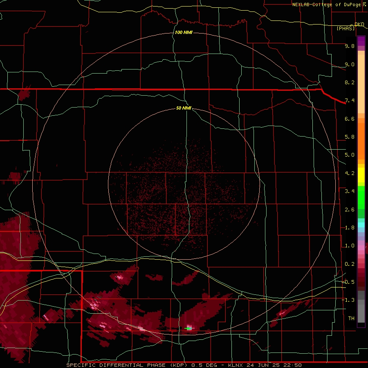Select the 5.0 value on the scale

coord(350,155)
